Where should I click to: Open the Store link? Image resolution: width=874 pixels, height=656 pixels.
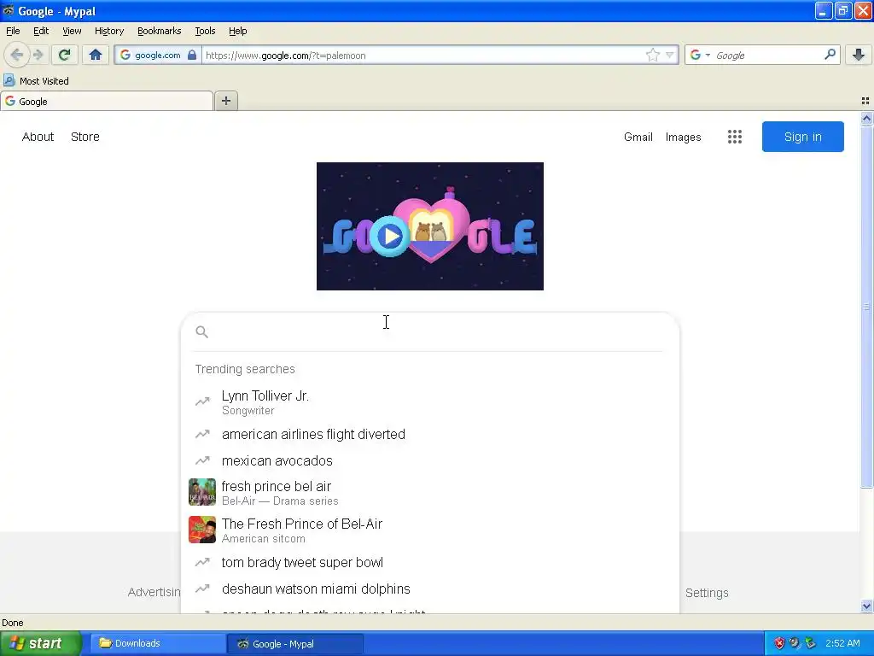(x=85, y=137)
